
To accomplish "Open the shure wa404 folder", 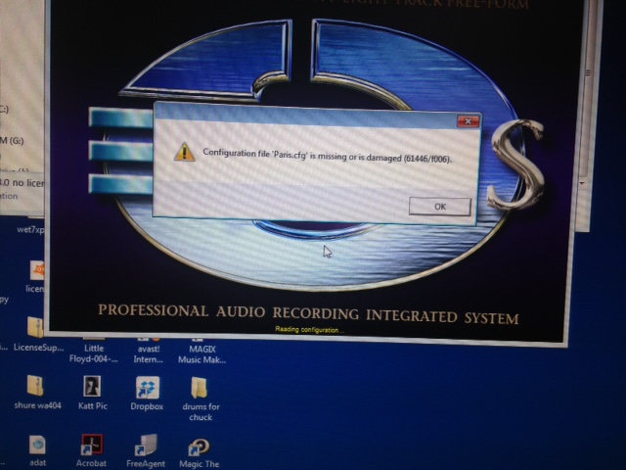I will pyautogui.click(x=35, y=386).
